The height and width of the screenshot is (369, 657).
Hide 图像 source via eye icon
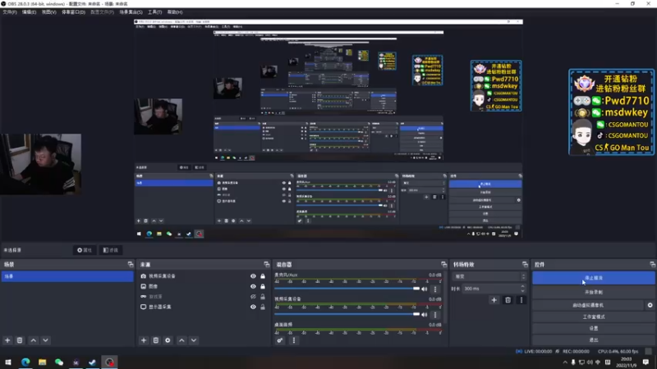(x=253, y=286)
